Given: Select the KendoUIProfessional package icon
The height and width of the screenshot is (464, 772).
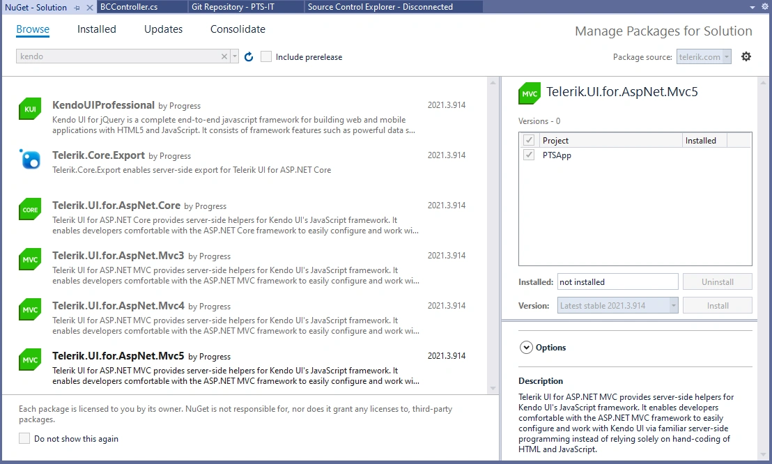Looking at the screenshot, I should (30, 109).
